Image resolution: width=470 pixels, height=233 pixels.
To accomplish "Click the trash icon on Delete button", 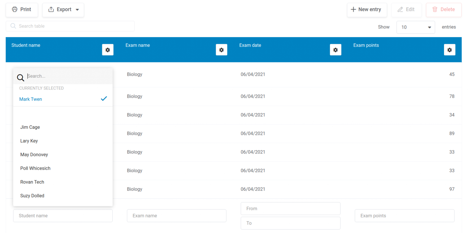I will pos(435,9).
